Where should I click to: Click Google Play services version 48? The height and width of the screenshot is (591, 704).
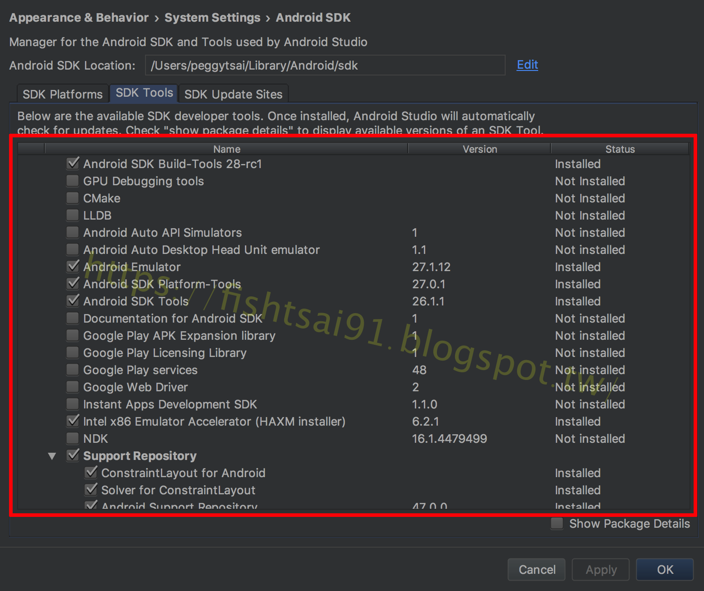click(419, 370)
